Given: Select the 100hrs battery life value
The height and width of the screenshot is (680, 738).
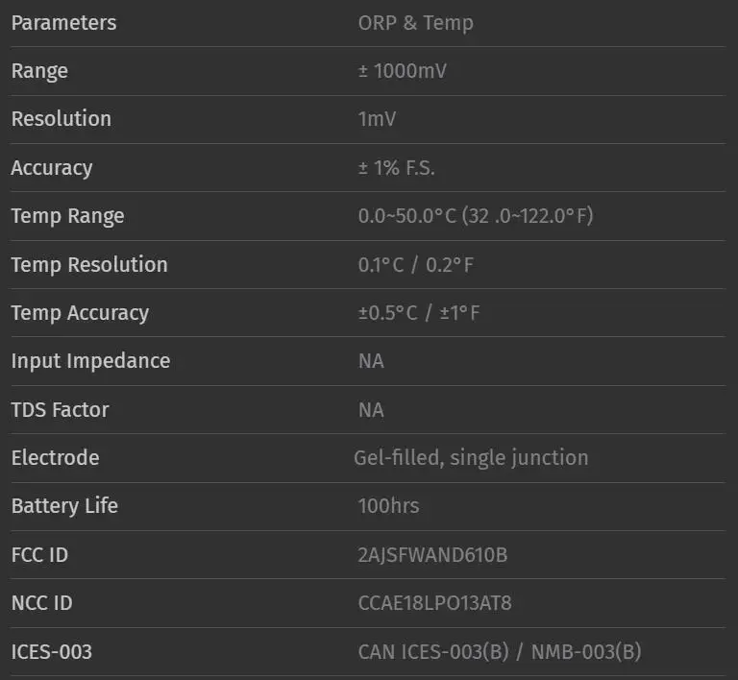Looking at the screenshot, I should pyautogui.click(x=388, y=505).
